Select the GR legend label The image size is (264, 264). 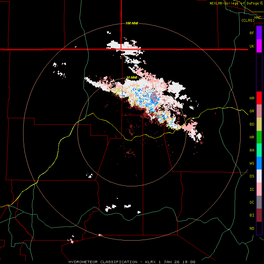pyautogui.click(x=252, y=111)
